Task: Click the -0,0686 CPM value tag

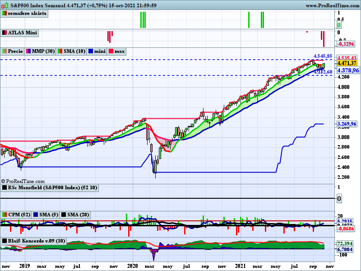Action: tap(346, 229)
